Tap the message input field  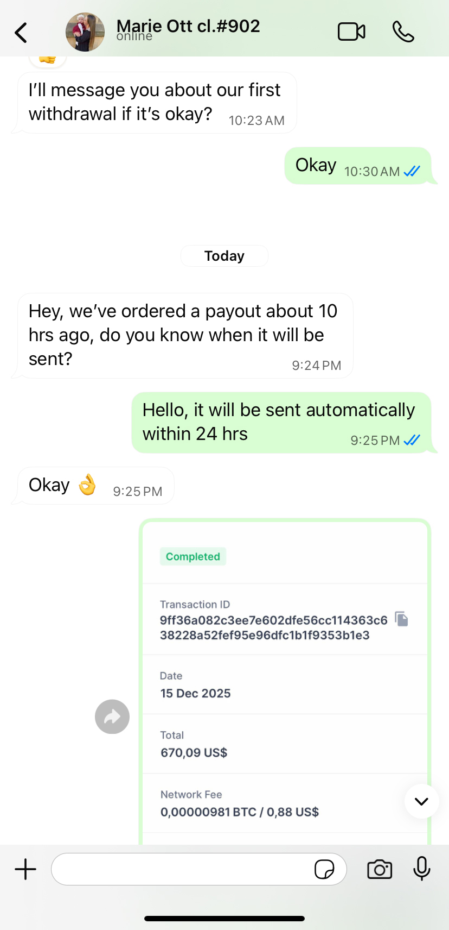(x=182, y=869)
